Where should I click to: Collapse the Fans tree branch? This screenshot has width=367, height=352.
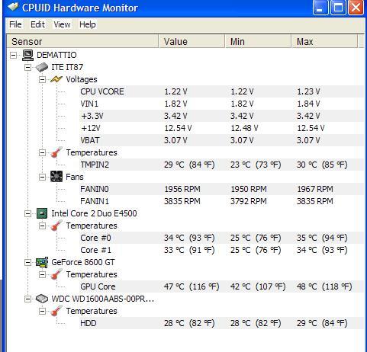42,177
